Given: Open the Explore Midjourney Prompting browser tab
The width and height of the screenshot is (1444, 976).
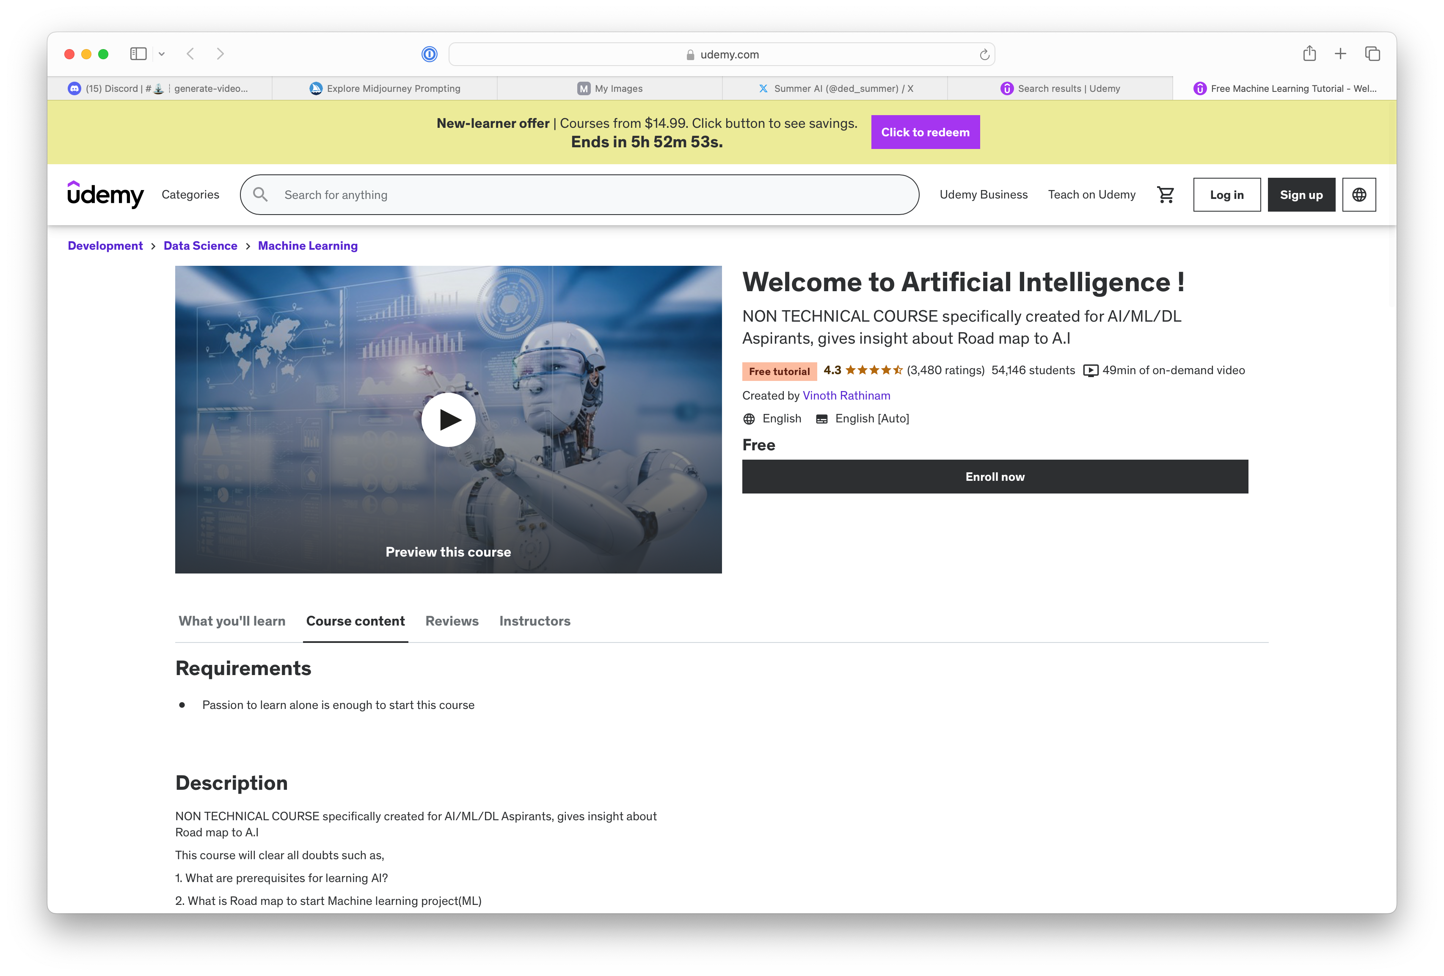Looking at the screenshot, I should (385, 88).
